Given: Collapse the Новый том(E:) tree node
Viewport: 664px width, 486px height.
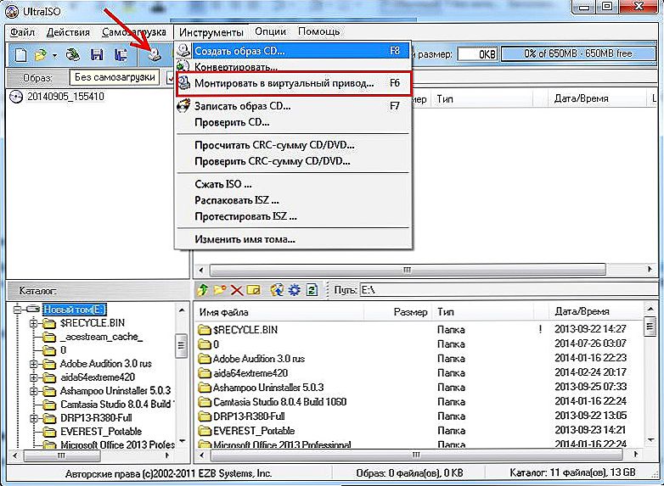Looking at the screenshot, I should pos(17,310).
